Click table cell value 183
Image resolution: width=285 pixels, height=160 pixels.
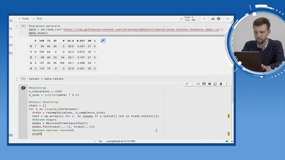(x=42, y=52)
